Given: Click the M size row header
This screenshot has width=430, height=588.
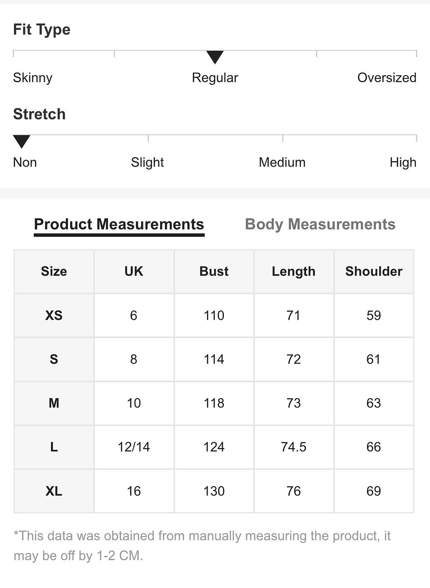Looking at the screenshot, I should click(54, 403).
